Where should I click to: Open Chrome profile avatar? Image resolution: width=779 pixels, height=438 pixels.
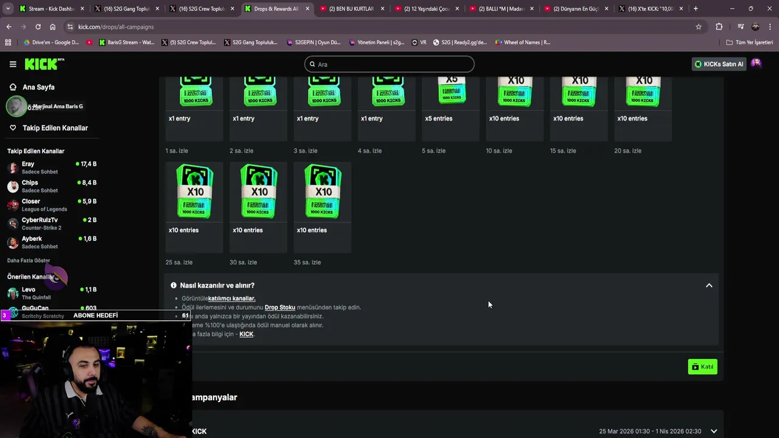pyautogui.click(x=755, y=27)
